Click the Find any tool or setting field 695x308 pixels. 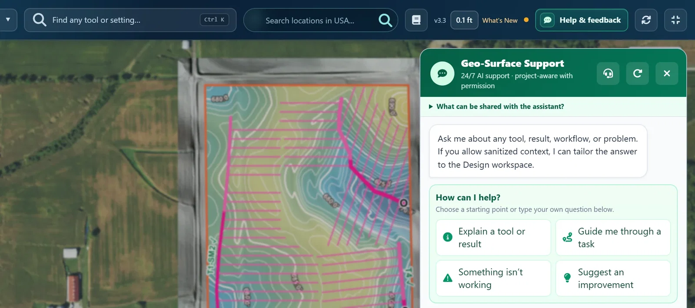130,20
